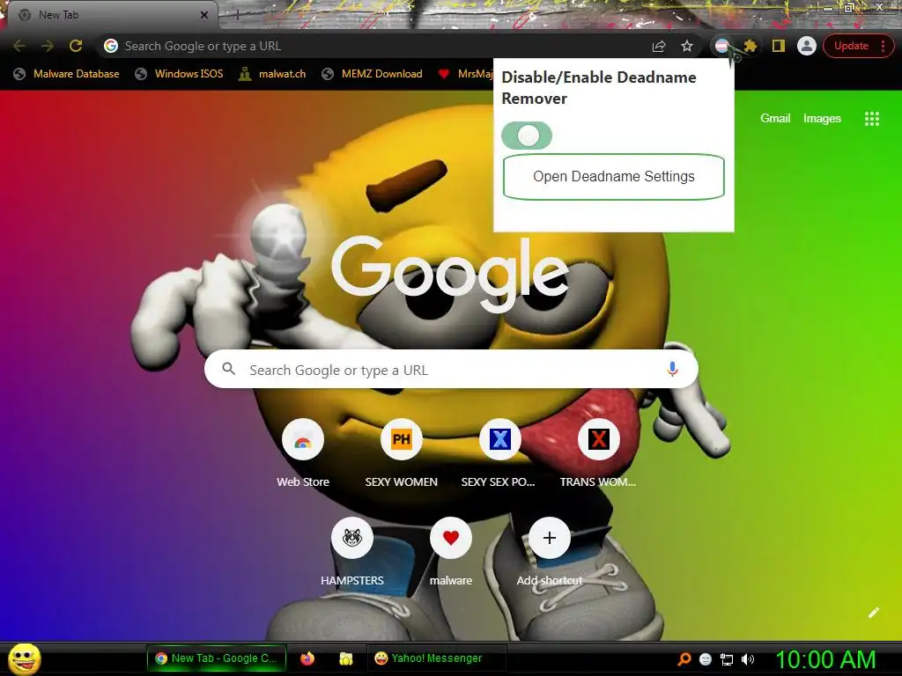902x676 pixels.
Task: Open a new tab with plus button
Action: [237, 15]
